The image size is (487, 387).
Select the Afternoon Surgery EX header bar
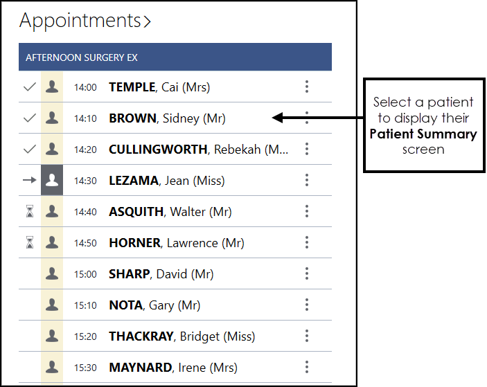click(x=175, y=57)
